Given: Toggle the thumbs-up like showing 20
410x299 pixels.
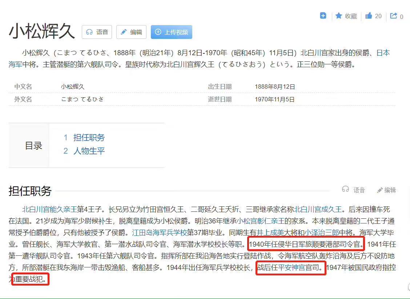Looking at the screenshot, I should (x=371, y=16).
